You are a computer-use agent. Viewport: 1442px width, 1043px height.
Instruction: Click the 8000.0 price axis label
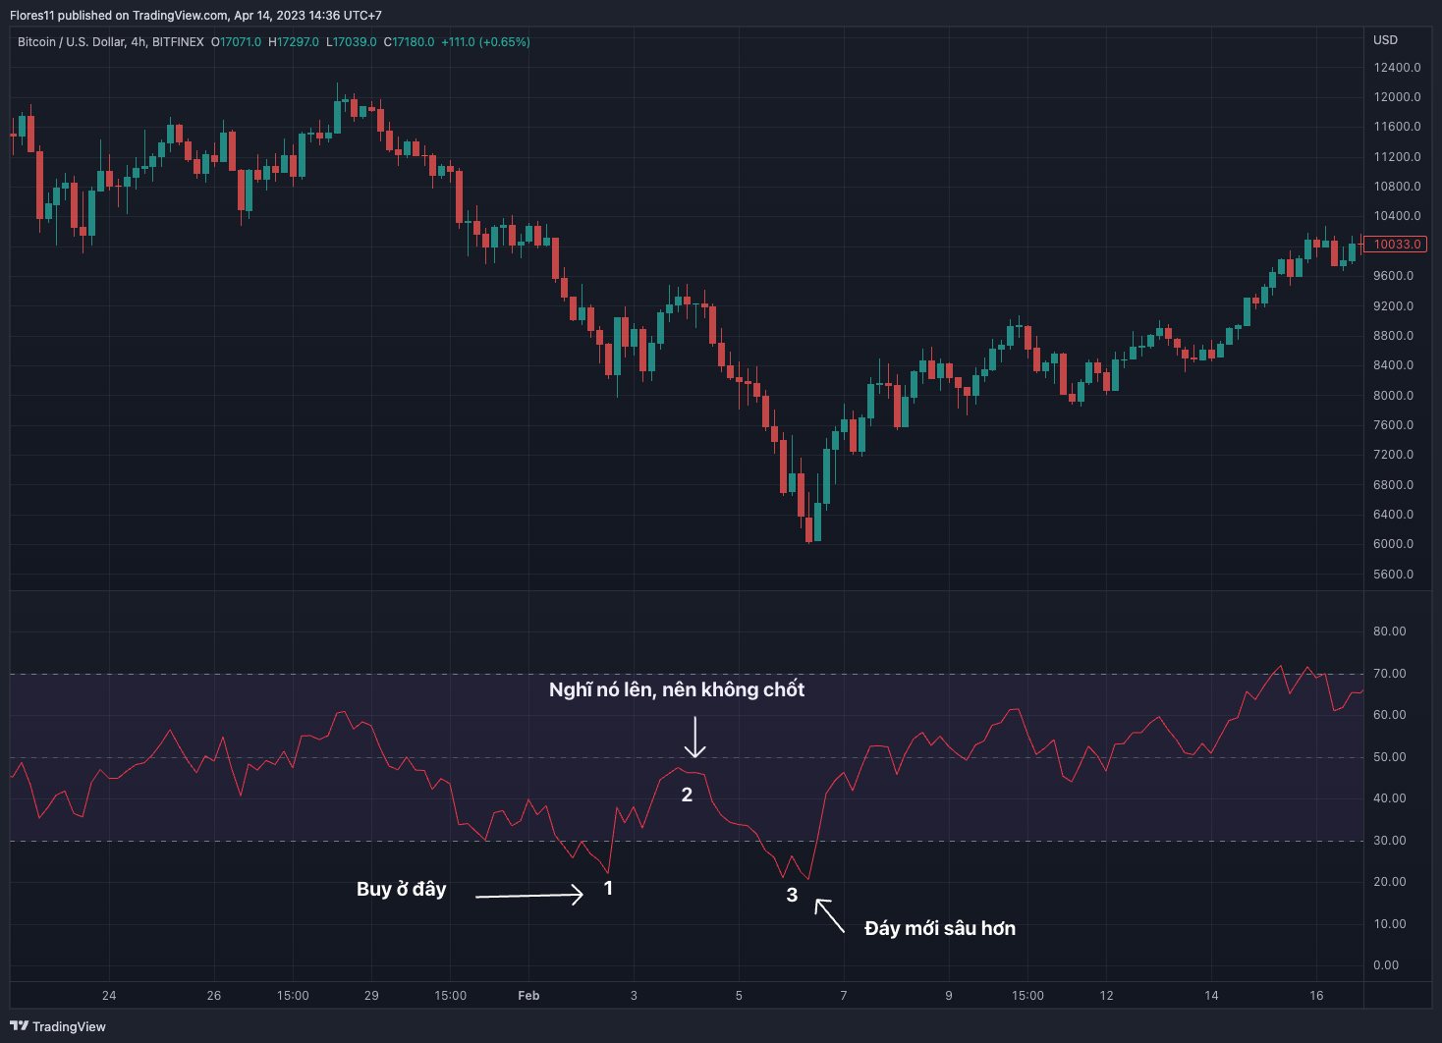coord(1394,396)
